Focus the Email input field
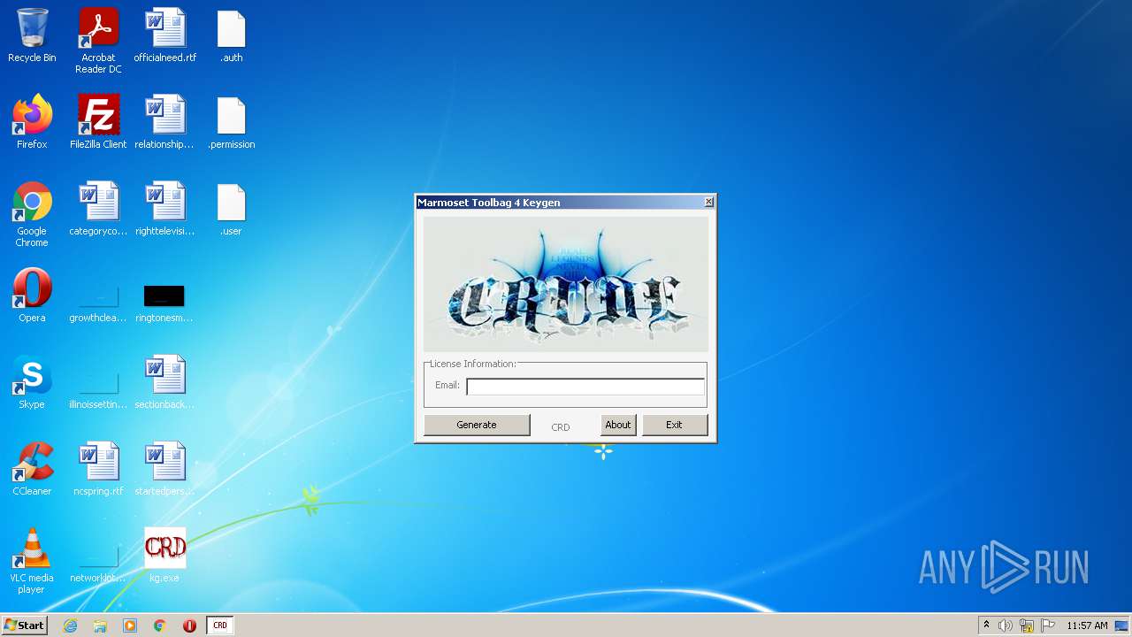 tap(585, 386)
